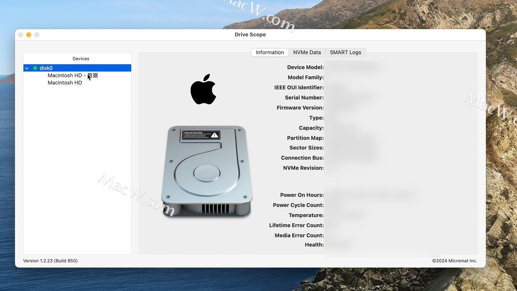This screenshot has height=291, width=517.
Task: Click green status dot beside disk0
Action: click(35, 68)
